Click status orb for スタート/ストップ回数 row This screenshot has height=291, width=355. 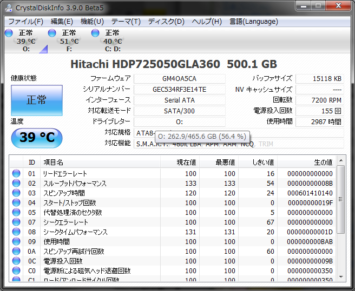(x=16, y=202)
